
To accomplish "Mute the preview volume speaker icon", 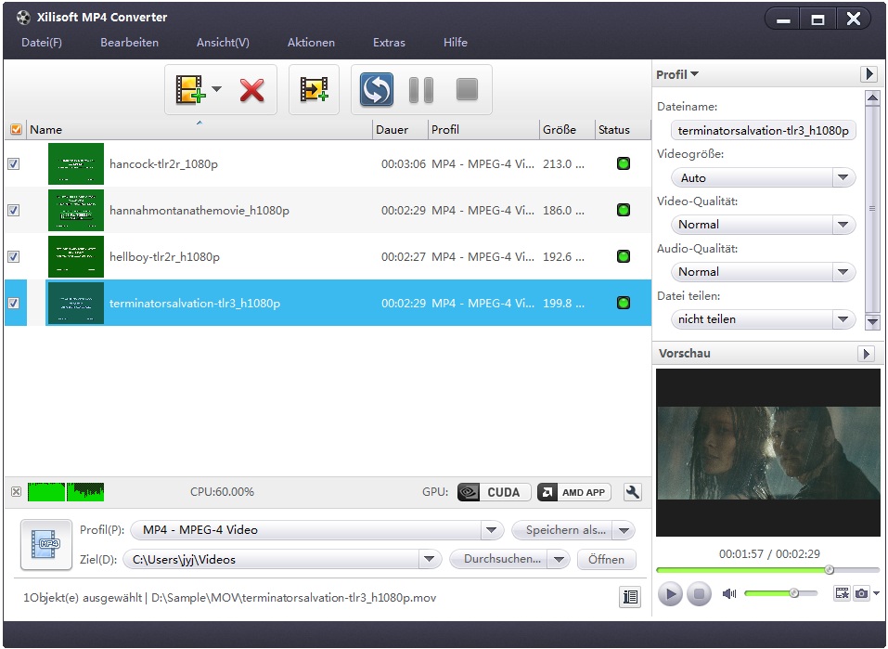I will click(x=729, y=593).
